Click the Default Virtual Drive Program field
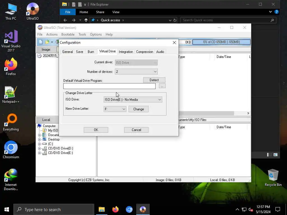287x215 pixels. [x=110, y=86]
